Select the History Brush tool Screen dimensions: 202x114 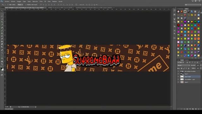point(2,36)
